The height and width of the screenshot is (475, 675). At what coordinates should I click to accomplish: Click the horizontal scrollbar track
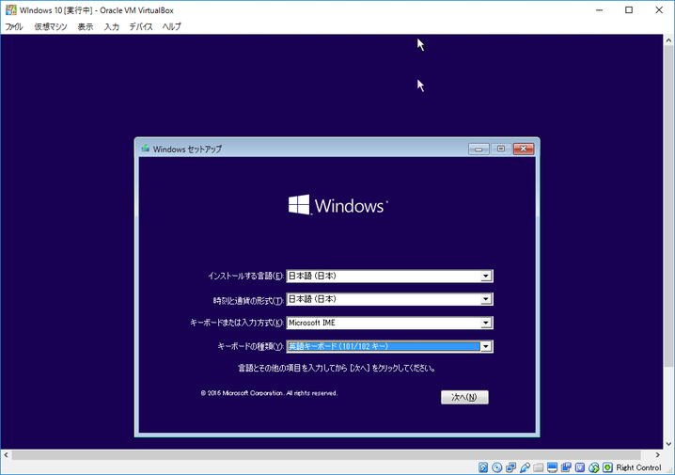point(326,454)
